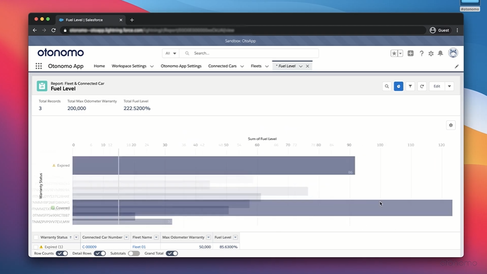This screenshot has width=487, height=274.
Task: Open the user profile avatar
Action: tap(453, 53)
